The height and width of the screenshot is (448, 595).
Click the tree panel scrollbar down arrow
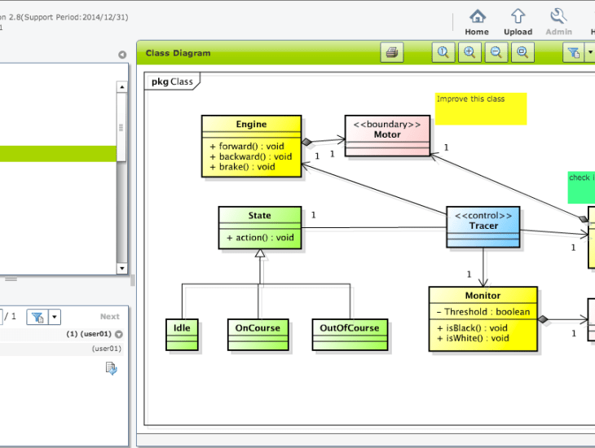point(122,268)
